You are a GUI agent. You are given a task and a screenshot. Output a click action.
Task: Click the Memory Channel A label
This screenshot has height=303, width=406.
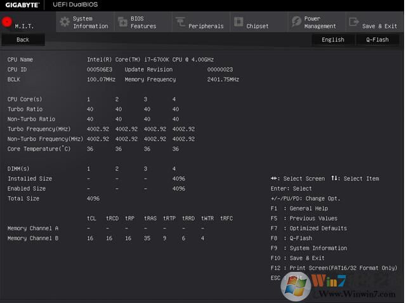32,228
